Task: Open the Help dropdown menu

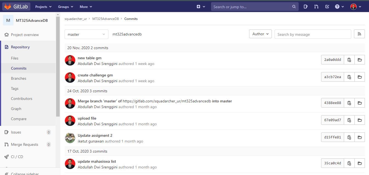Action: click(x=339, y=7)
